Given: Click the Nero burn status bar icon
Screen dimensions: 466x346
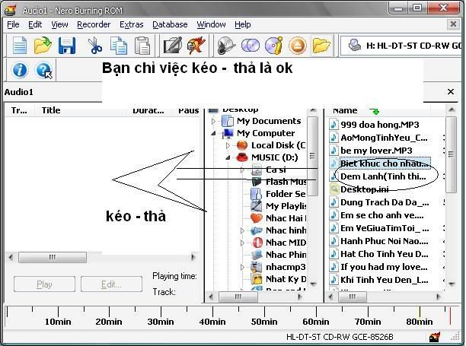Looking at the screenshot, I should (435, 337).
